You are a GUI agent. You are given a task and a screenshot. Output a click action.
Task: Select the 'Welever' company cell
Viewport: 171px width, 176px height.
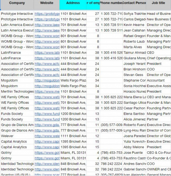pyautogui.click(x=17, y=136)
